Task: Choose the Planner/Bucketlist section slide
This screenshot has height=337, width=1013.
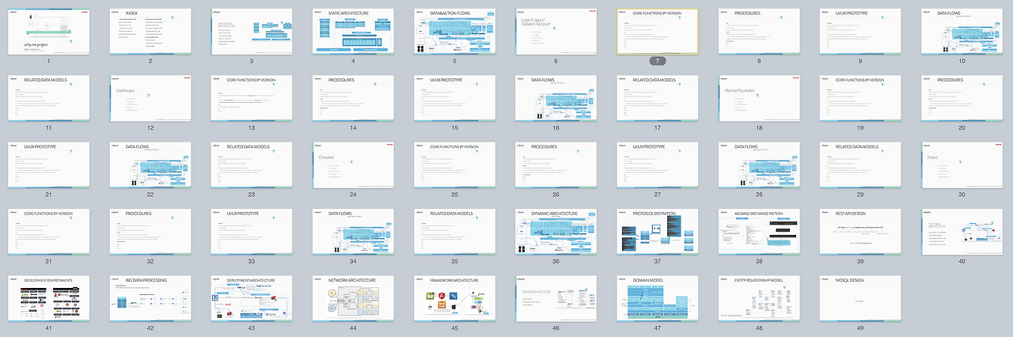Action: pyautogui.click(x=759, y=98)
